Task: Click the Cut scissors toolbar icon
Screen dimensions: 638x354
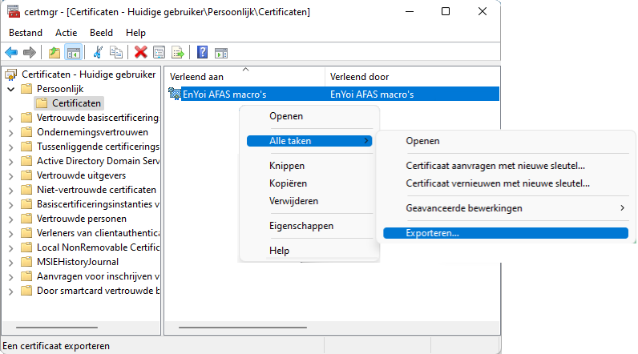Action: [x=98, y=52]
